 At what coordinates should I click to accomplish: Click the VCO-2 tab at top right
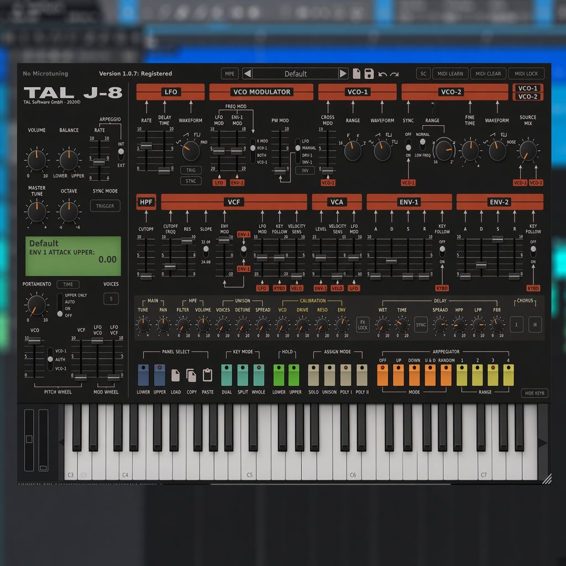click(x=528, y=96)
